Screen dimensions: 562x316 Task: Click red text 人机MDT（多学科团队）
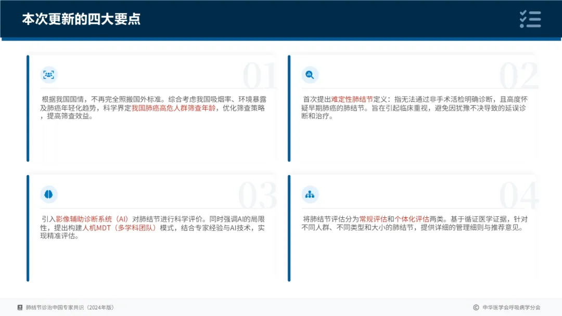click(119, 228)
